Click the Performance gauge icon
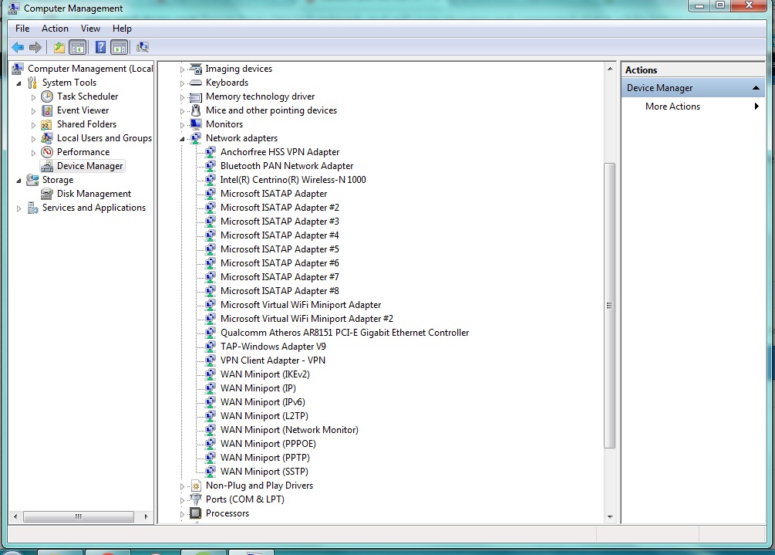 (x=47, y=152)
